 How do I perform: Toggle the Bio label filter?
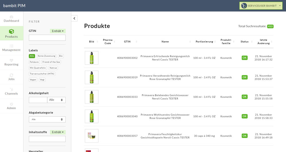pyautogui.click(x=61, y=56)
